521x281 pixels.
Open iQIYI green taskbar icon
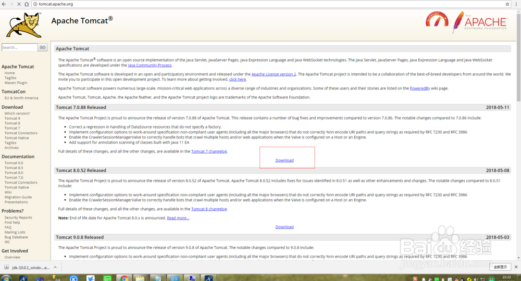[107, 278]
